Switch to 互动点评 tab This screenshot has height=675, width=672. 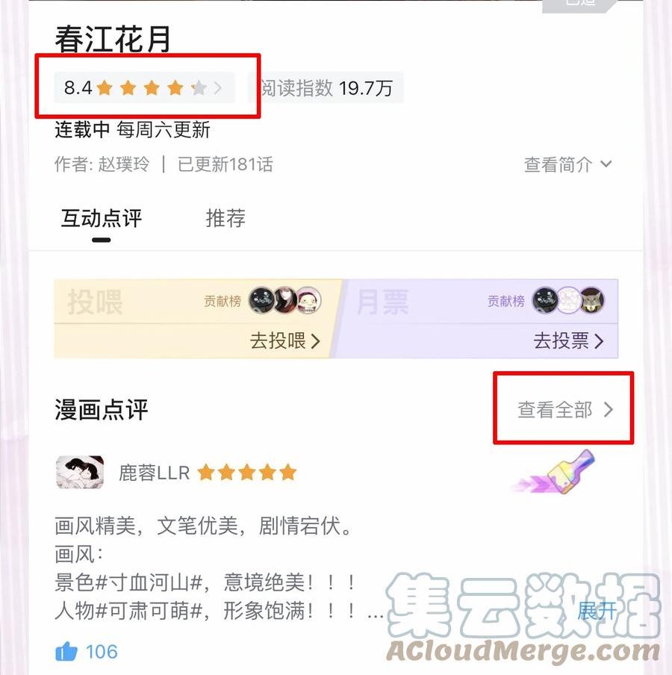pyautogui.click(x=101, y=218)
